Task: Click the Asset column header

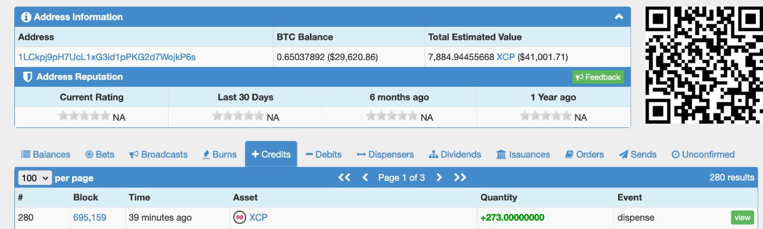Action: (245, 197)
